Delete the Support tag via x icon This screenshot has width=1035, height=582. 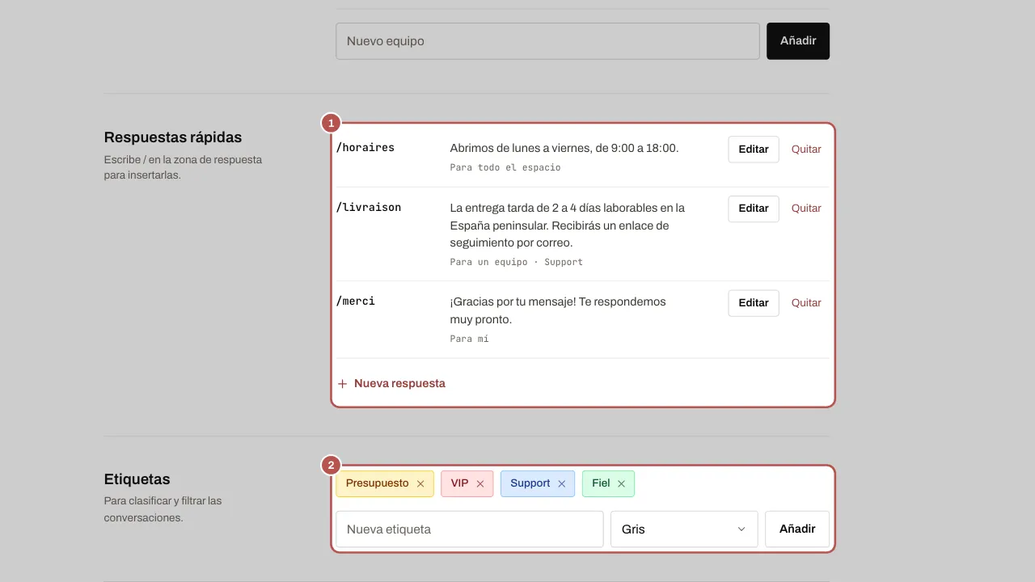click(x=561, y=483)
